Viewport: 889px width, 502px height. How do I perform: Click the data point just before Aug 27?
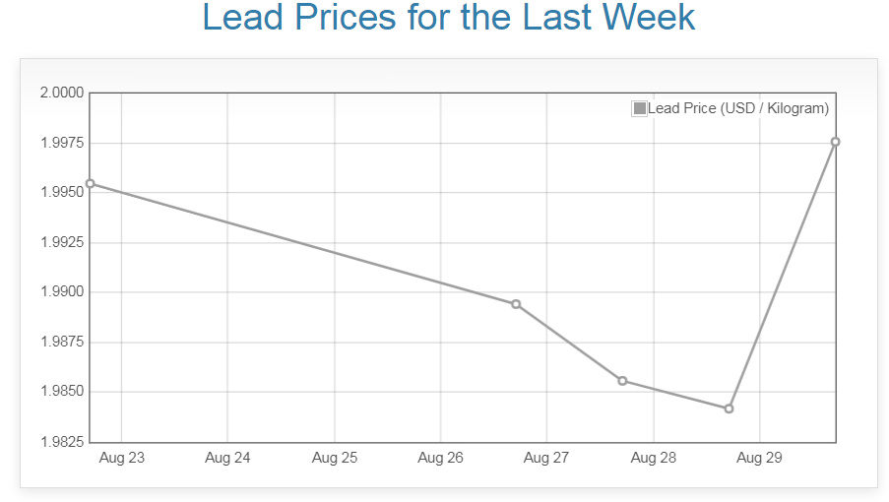click(x=516, y=304)
